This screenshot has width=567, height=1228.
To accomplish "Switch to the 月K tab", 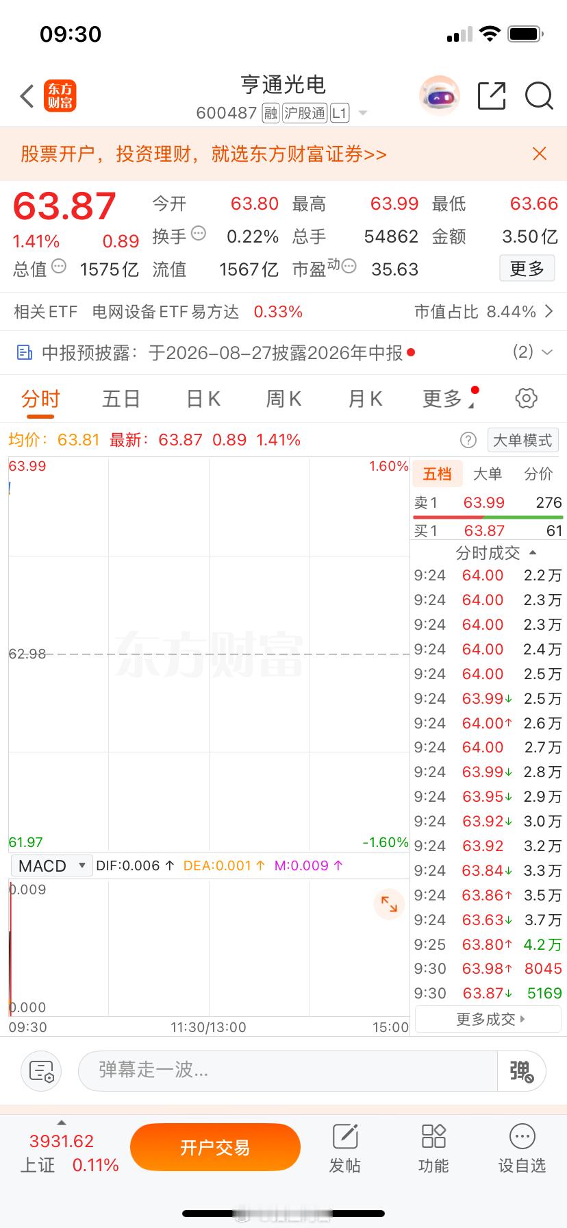I will (365, 399).
